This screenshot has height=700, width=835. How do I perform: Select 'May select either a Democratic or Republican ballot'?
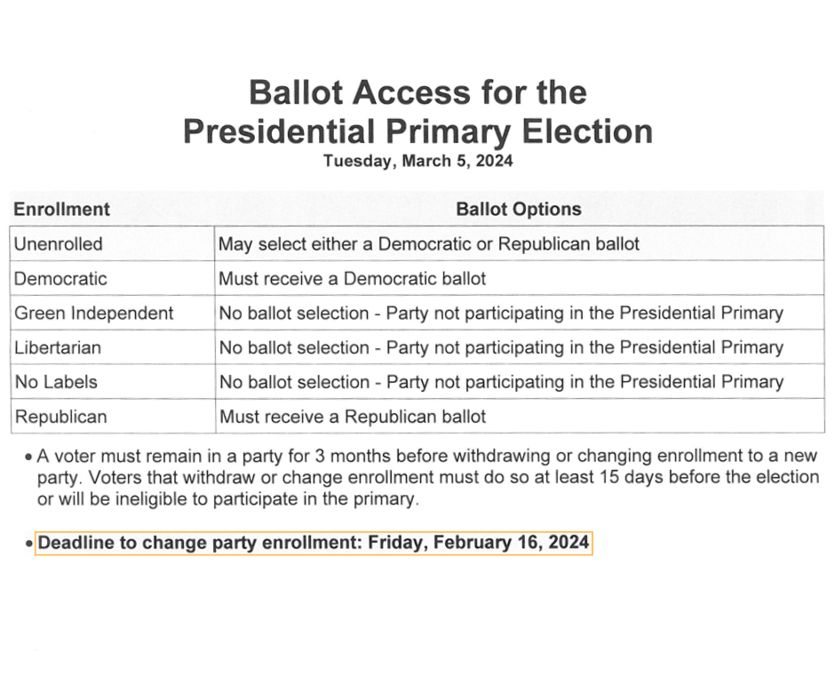click(429, 244)
